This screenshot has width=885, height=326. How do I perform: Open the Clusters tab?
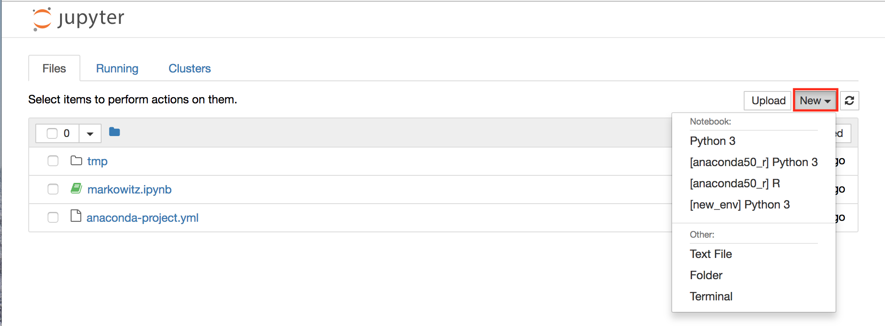189,68
